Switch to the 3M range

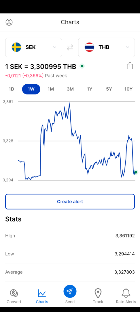(x=70, y=89)
